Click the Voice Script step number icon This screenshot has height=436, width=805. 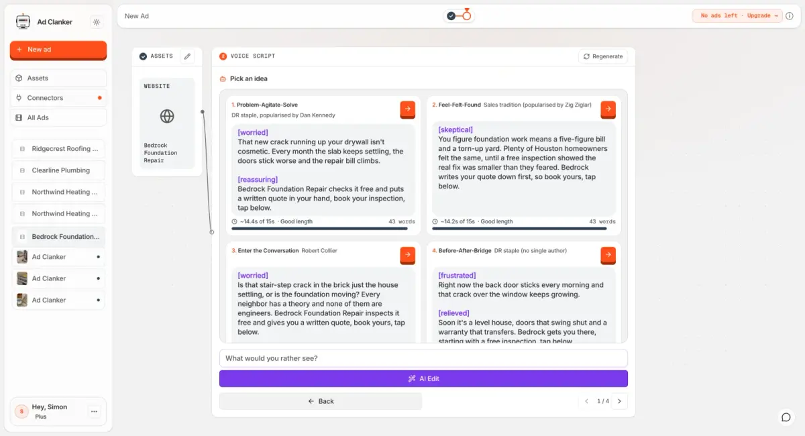click(x=223, y=56)
